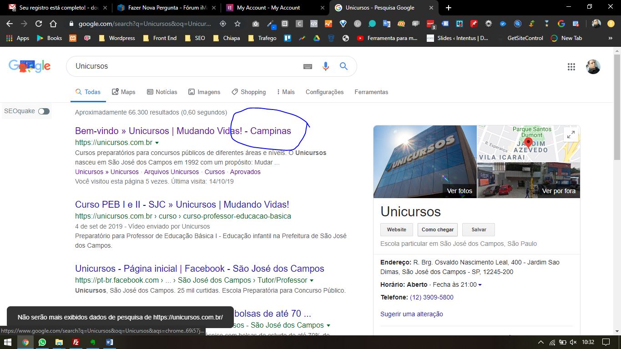Image resolution: width=621 pixels, height=349 pixels.
Task: Open Ferramentas search tools
Action: pyautogui.click(x=371, y=92)
